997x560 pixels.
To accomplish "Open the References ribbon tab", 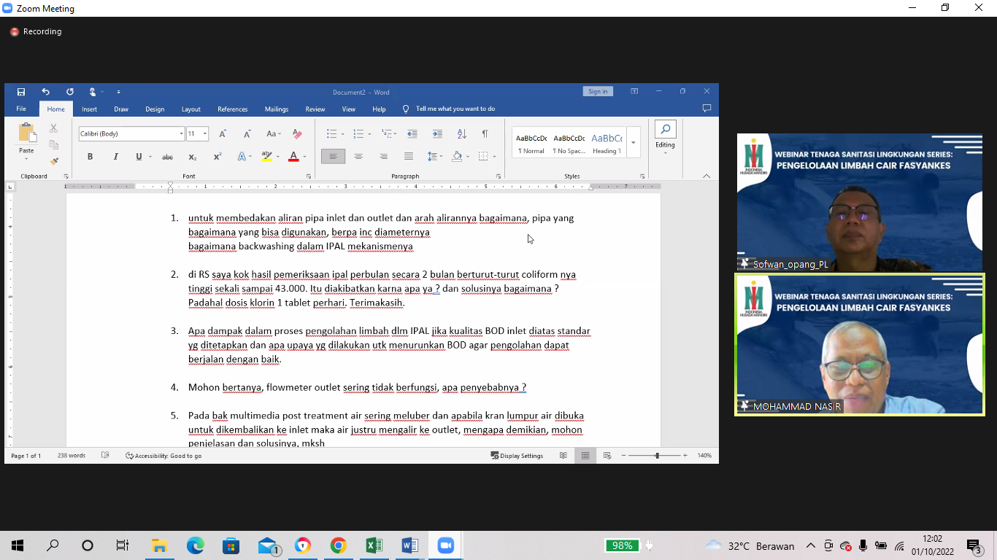I will click(233, 109).
